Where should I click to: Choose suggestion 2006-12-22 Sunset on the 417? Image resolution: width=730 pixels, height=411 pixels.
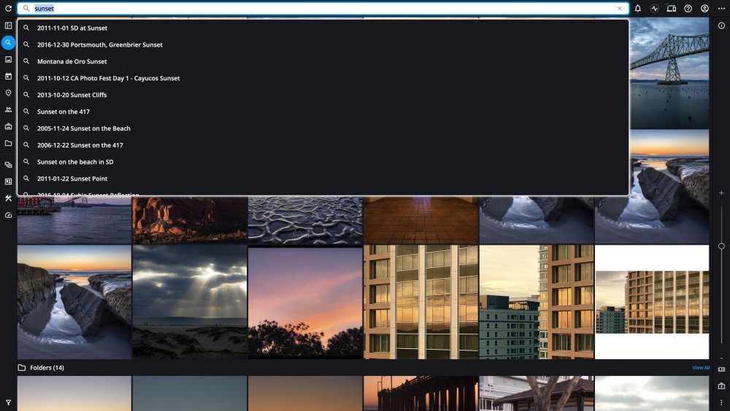pos(323,145)
